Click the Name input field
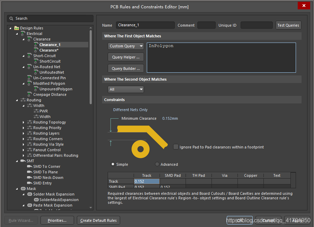Screen dimensions: 314x227 point(145,25)
